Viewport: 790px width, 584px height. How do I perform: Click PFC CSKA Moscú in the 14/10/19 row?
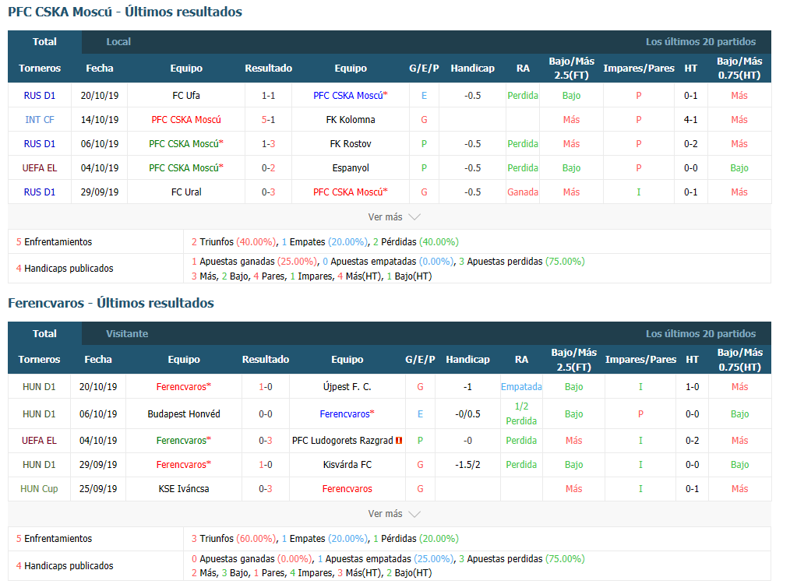tap(186, 119)
